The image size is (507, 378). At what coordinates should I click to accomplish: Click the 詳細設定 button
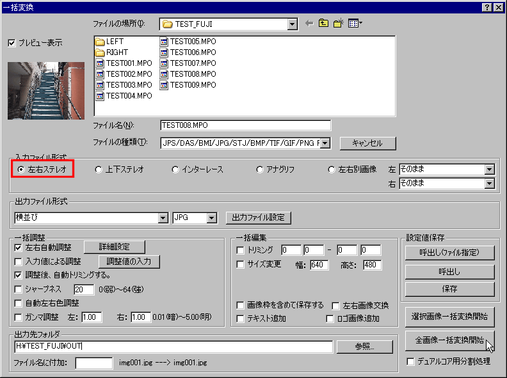115,247
